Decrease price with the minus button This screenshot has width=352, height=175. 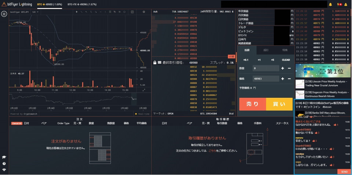289,79
